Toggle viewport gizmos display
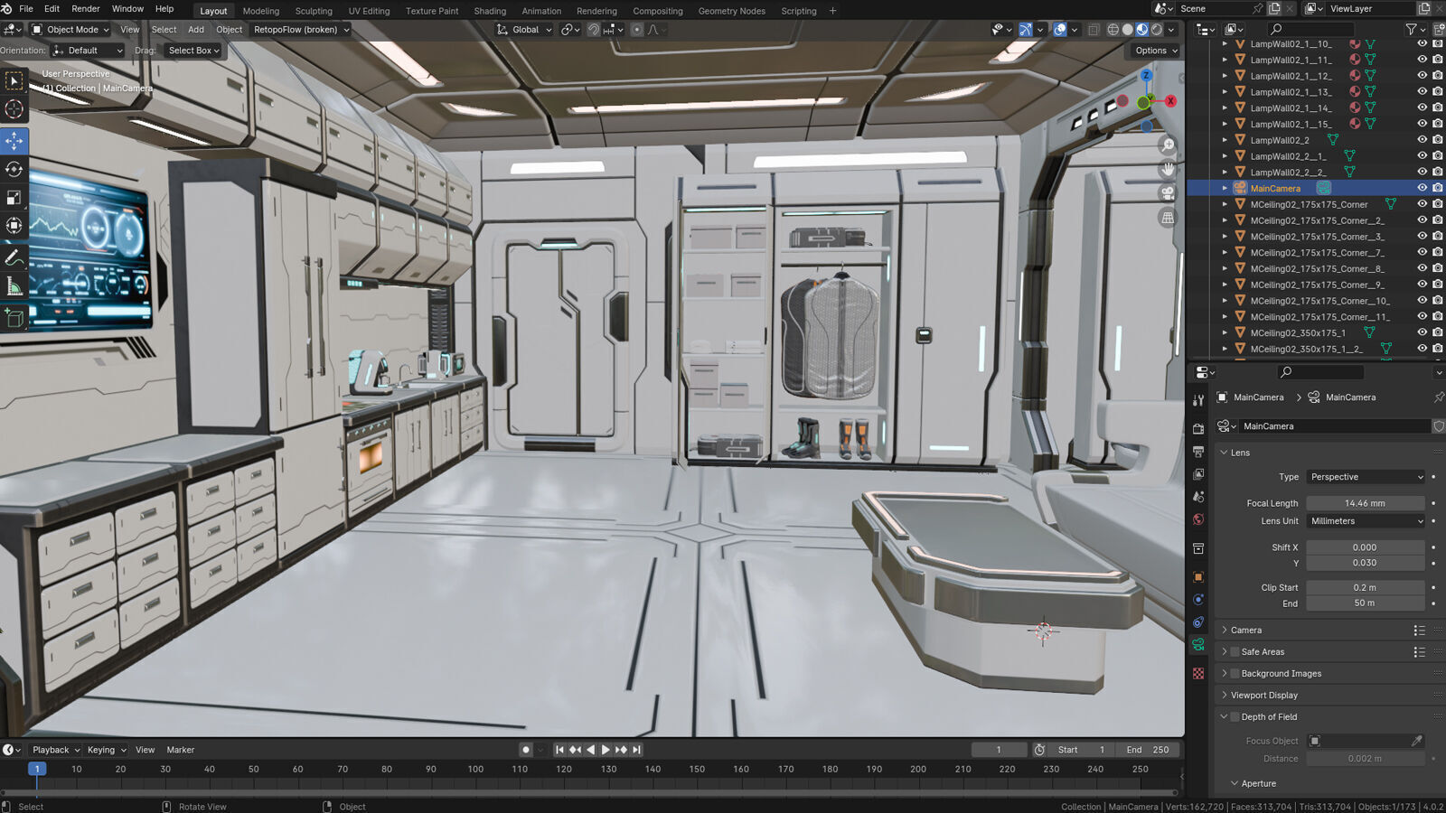The width and height of the screenshot is (1446, 813). pos(1026,30)
